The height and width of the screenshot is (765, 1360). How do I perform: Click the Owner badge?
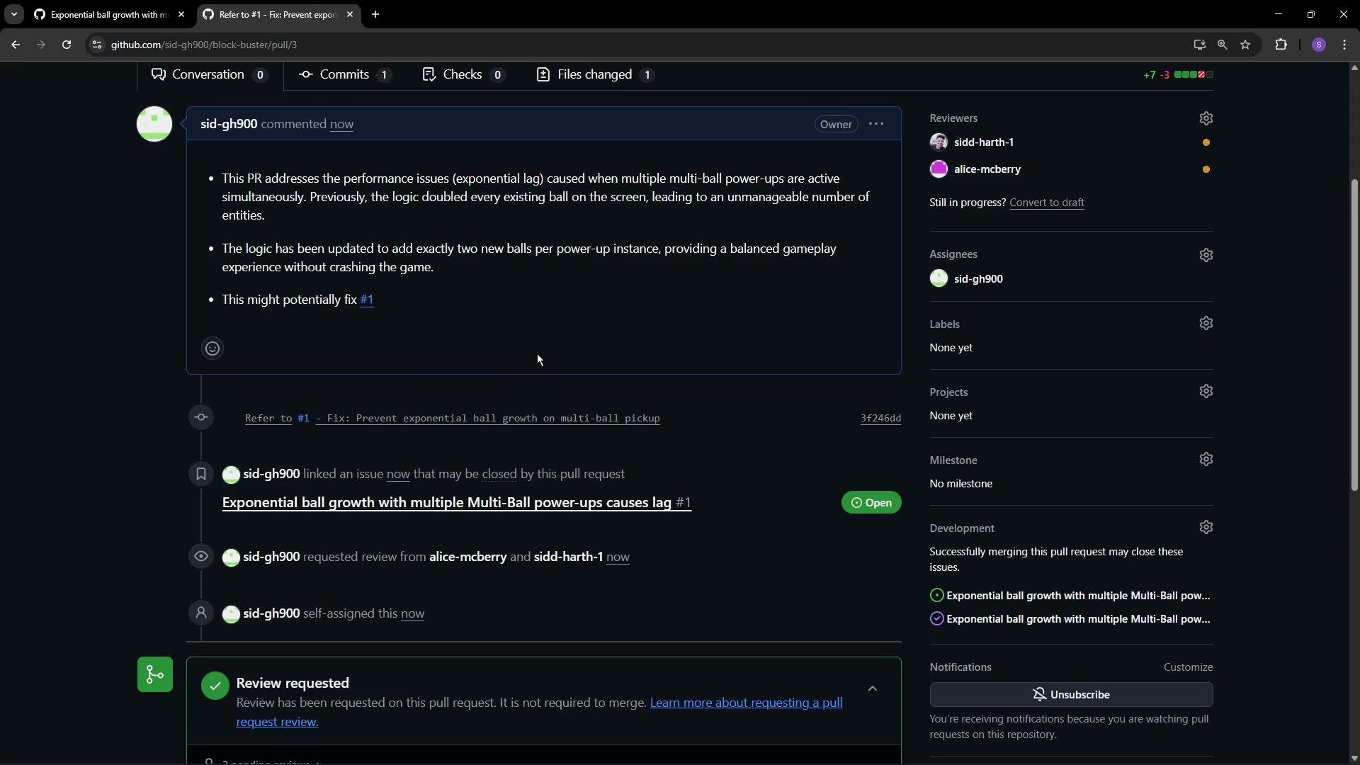836,124
